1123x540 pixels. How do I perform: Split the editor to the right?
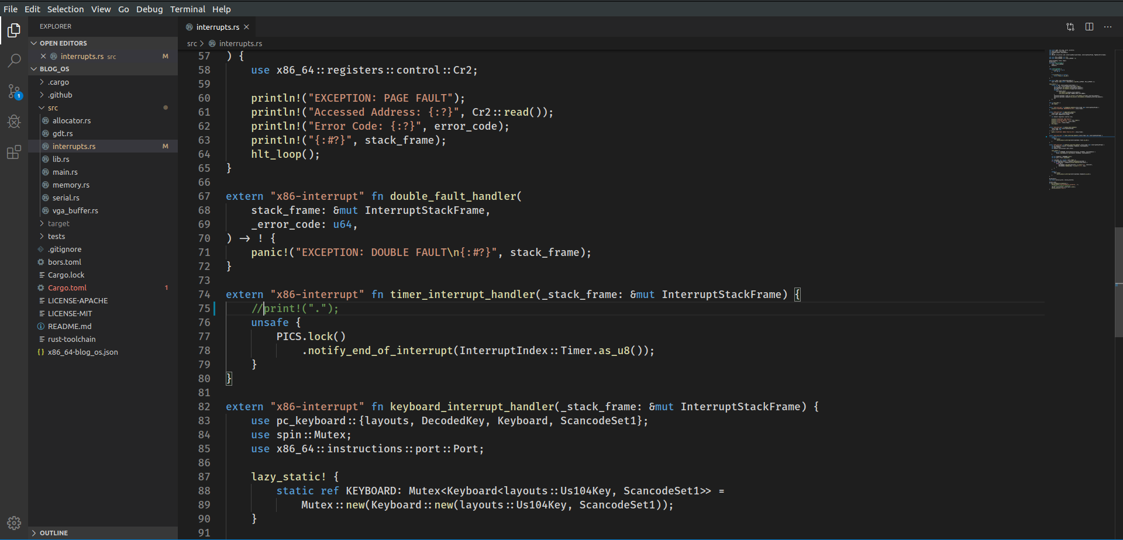[1089, 27]
